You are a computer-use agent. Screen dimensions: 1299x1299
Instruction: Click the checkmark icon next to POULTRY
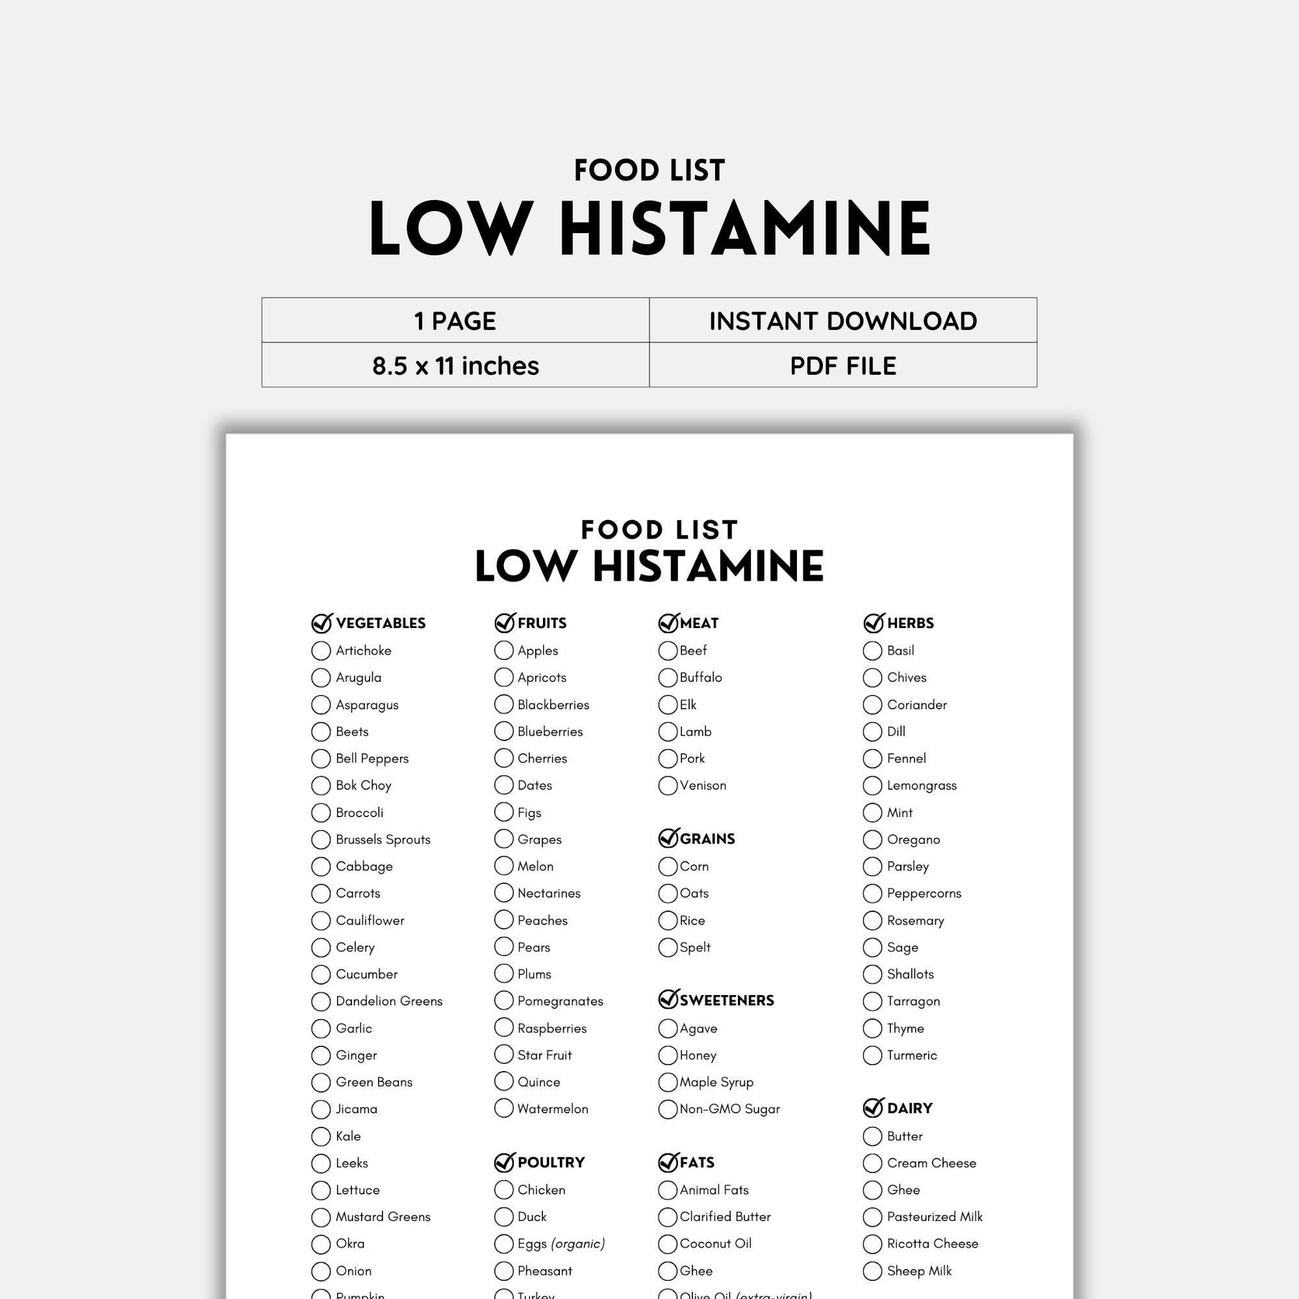click(504, 1162)
